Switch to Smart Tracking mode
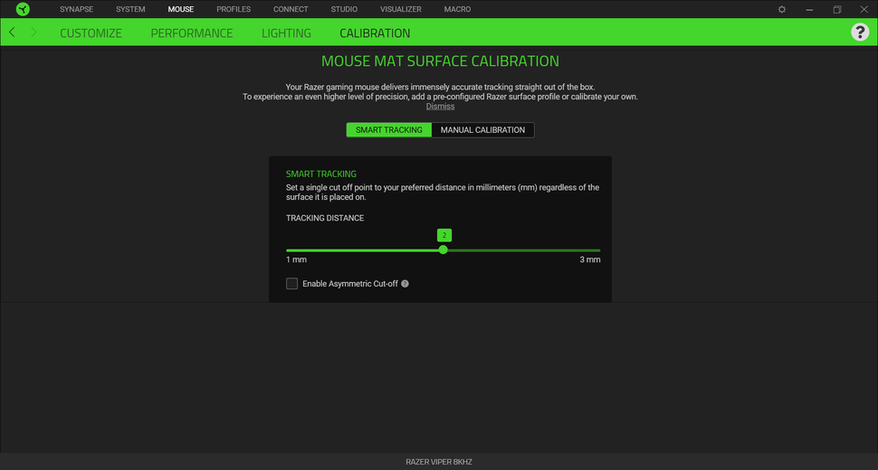The width and height of the screenshot is (878, 470). 389,129
